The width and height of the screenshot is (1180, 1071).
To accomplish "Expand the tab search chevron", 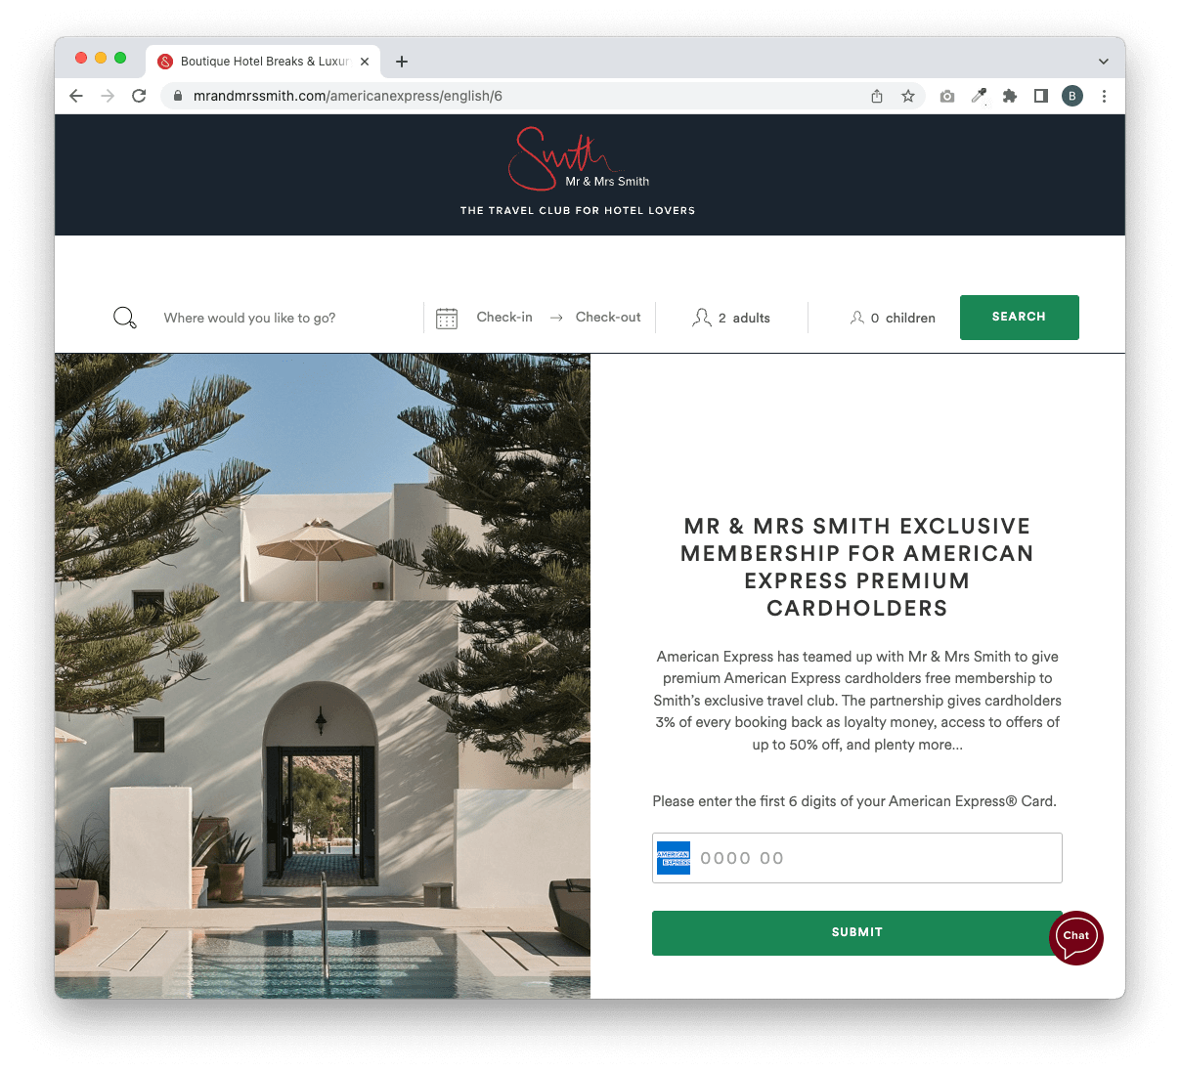I will click(1104, 61).
